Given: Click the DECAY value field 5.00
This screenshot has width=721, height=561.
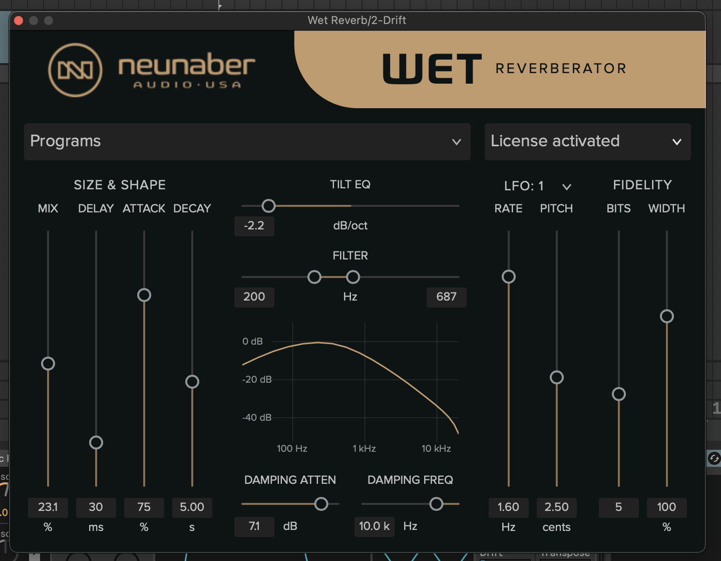Looking at the screenshot, I should coord(192,507).
